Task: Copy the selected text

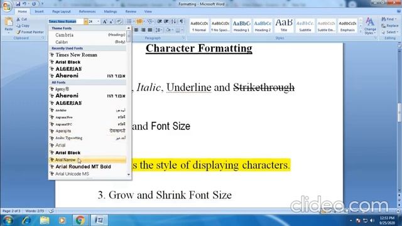Action: (x=23, y=26)
